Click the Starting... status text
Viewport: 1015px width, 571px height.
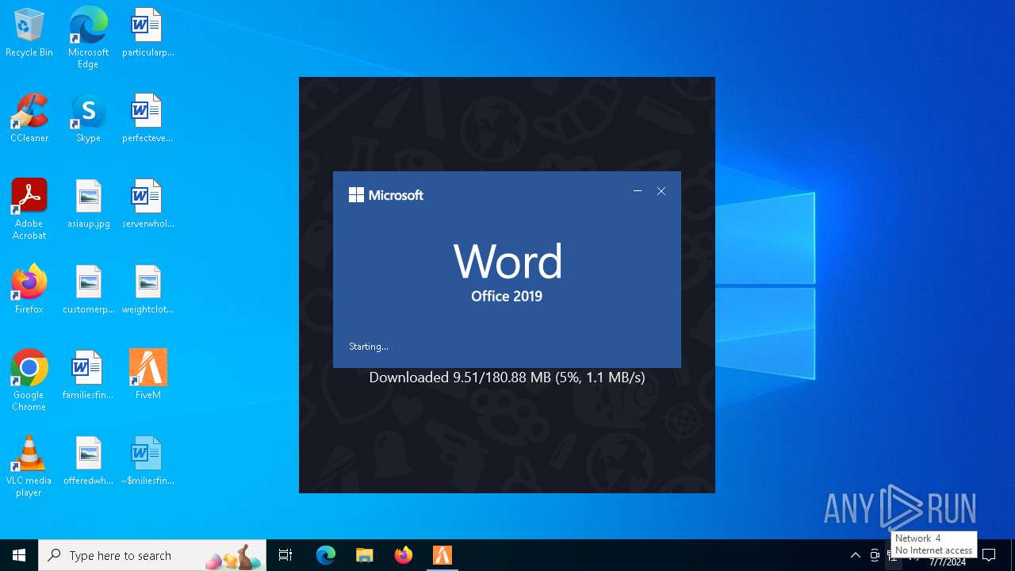[x=369, y=347]
